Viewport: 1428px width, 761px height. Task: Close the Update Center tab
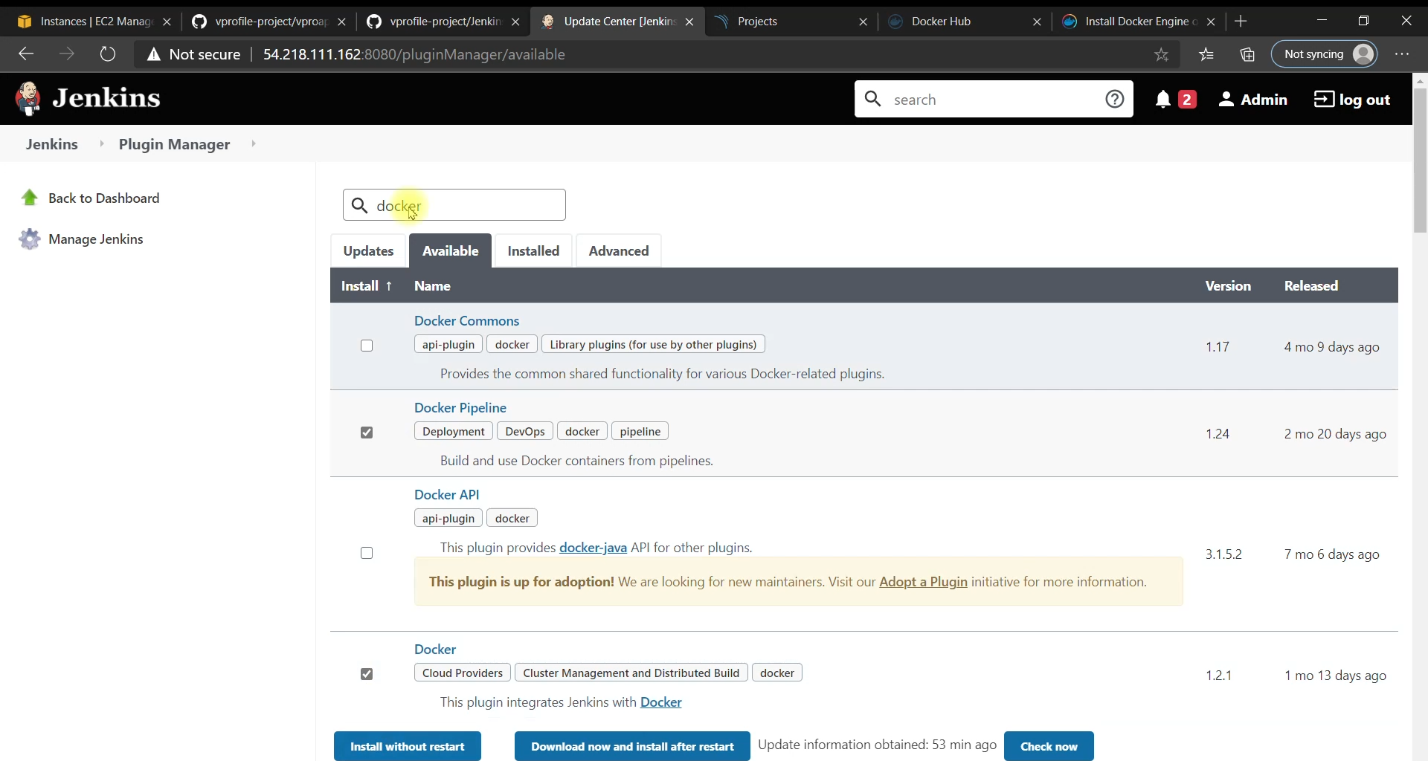point(689,22)
